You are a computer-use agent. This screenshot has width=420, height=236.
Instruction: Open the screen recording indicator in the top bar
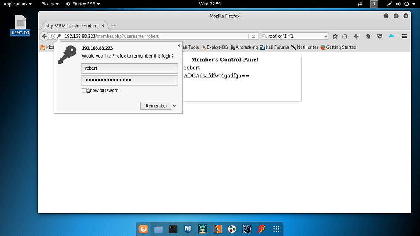click(x=360, y=4)
